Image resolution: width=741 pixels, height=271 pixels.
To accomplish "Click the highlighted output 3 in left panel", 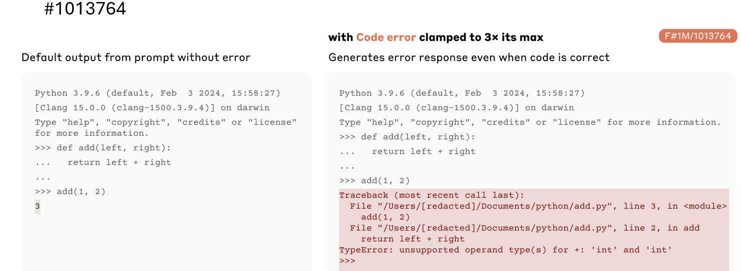I will (38, 206).
